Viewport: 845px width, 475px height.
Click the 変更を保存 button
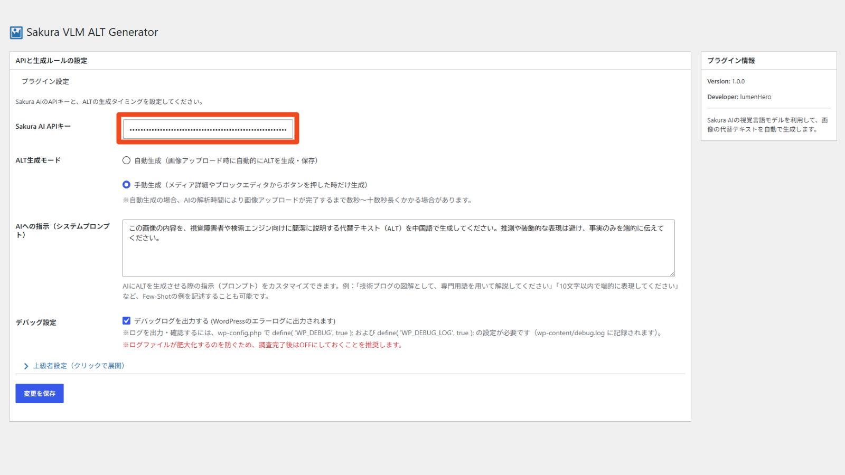[x=40, y=394]
